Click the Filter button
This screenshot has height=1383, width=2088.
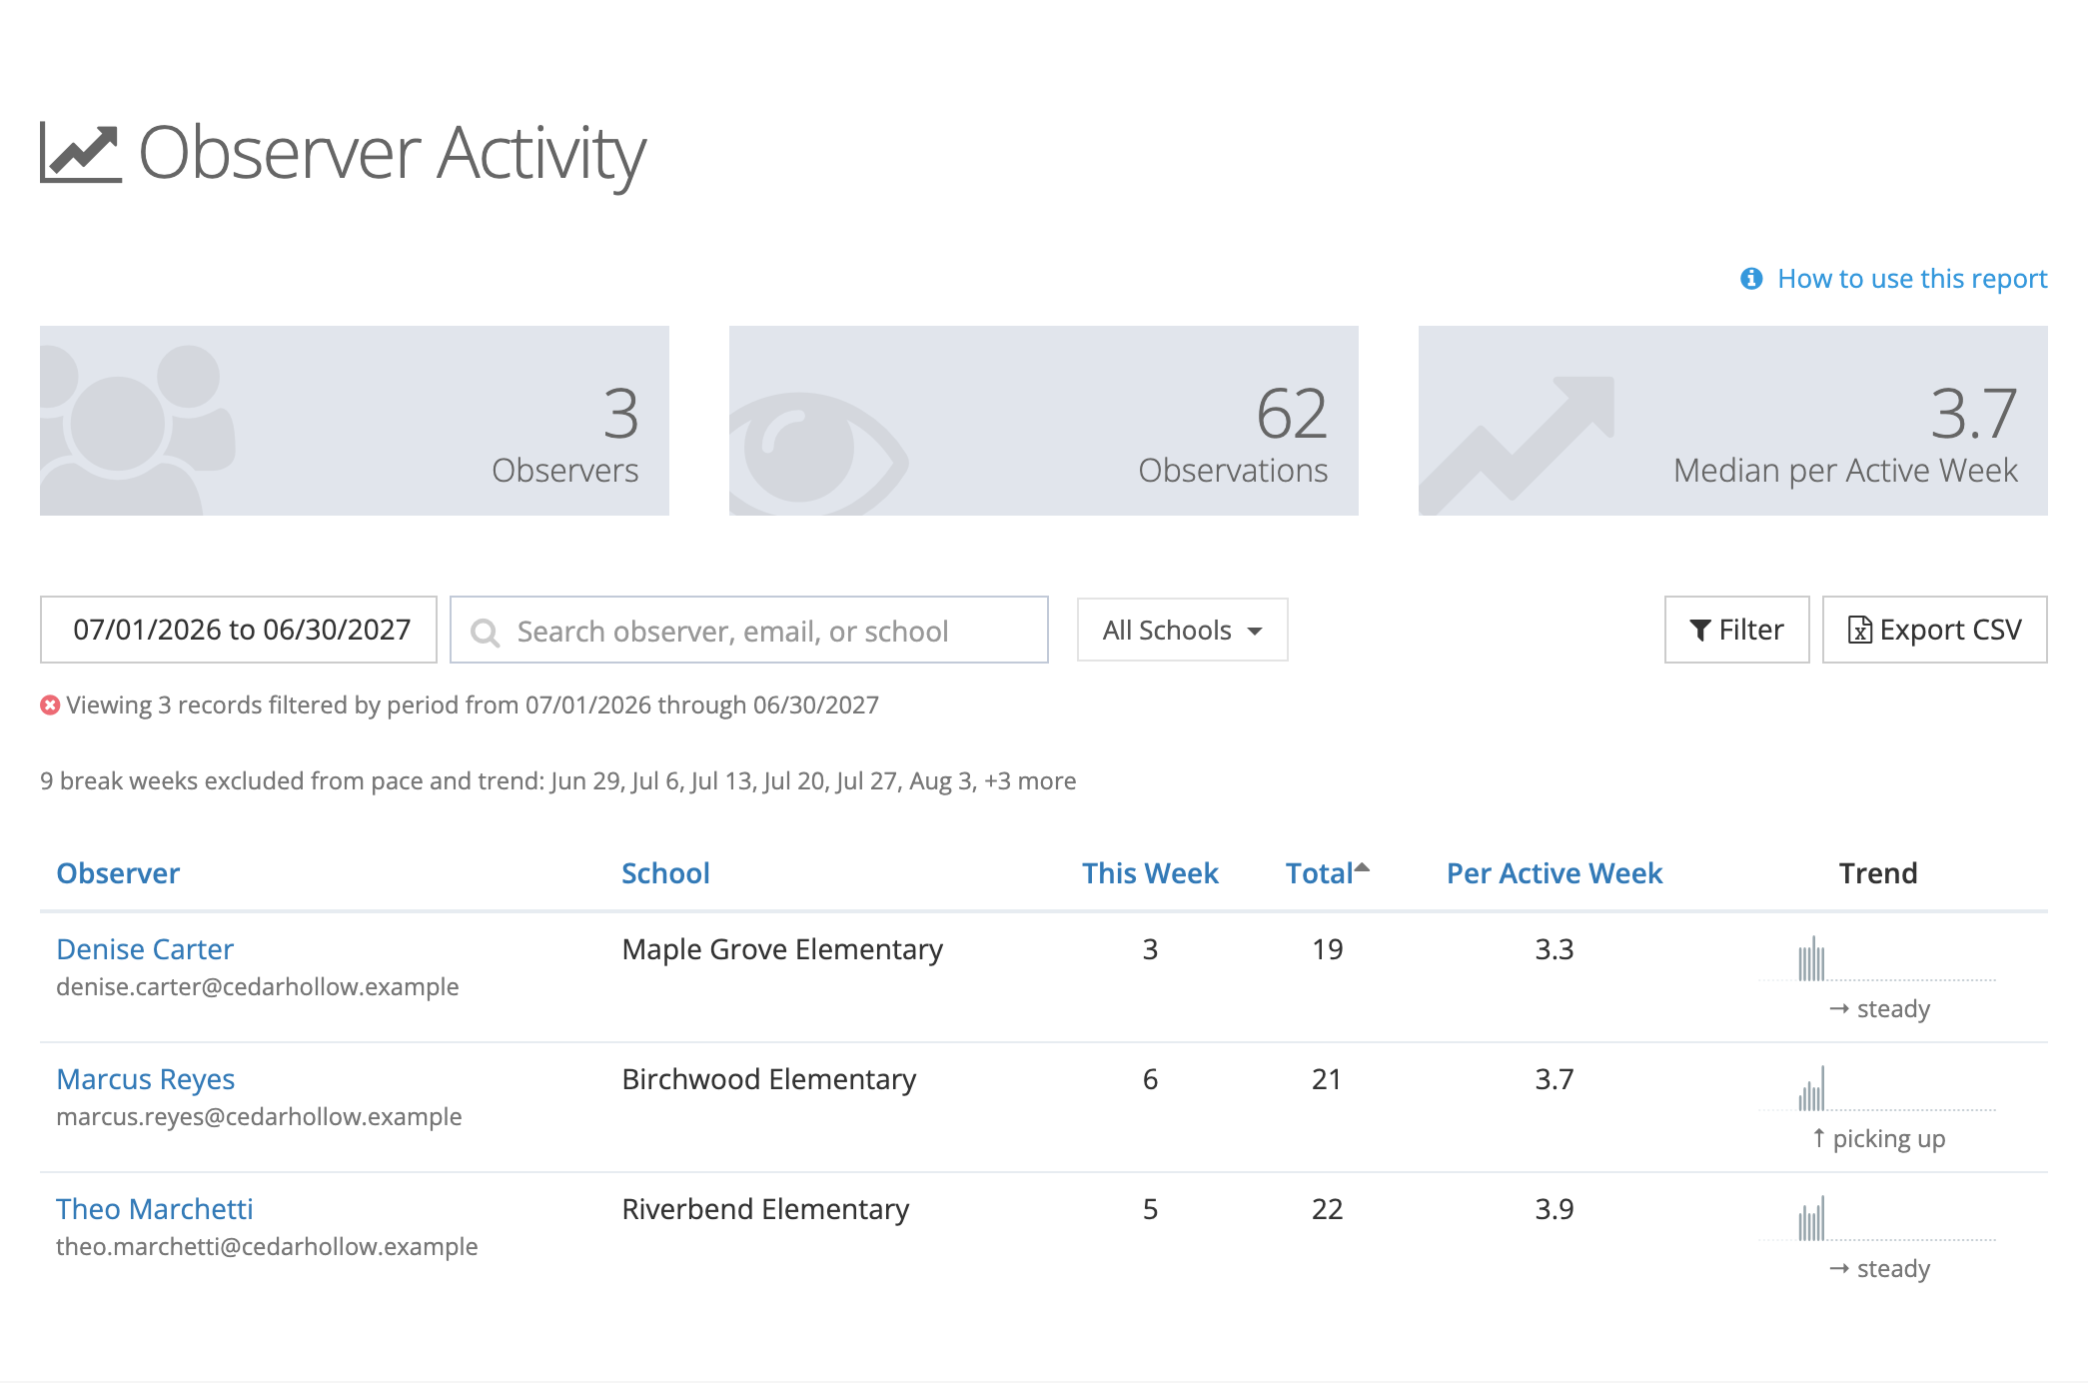[1736, 630]
